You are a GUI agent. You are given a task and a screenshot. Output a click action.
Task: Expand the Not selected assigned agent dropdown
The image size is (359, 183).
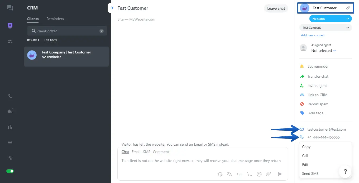[x=323, y=51]
